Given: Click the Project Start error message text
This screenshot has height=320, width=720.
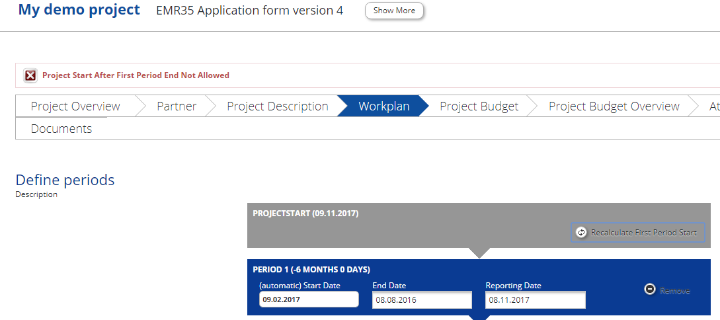Looking at the screenshot, I should pos(136,75).
